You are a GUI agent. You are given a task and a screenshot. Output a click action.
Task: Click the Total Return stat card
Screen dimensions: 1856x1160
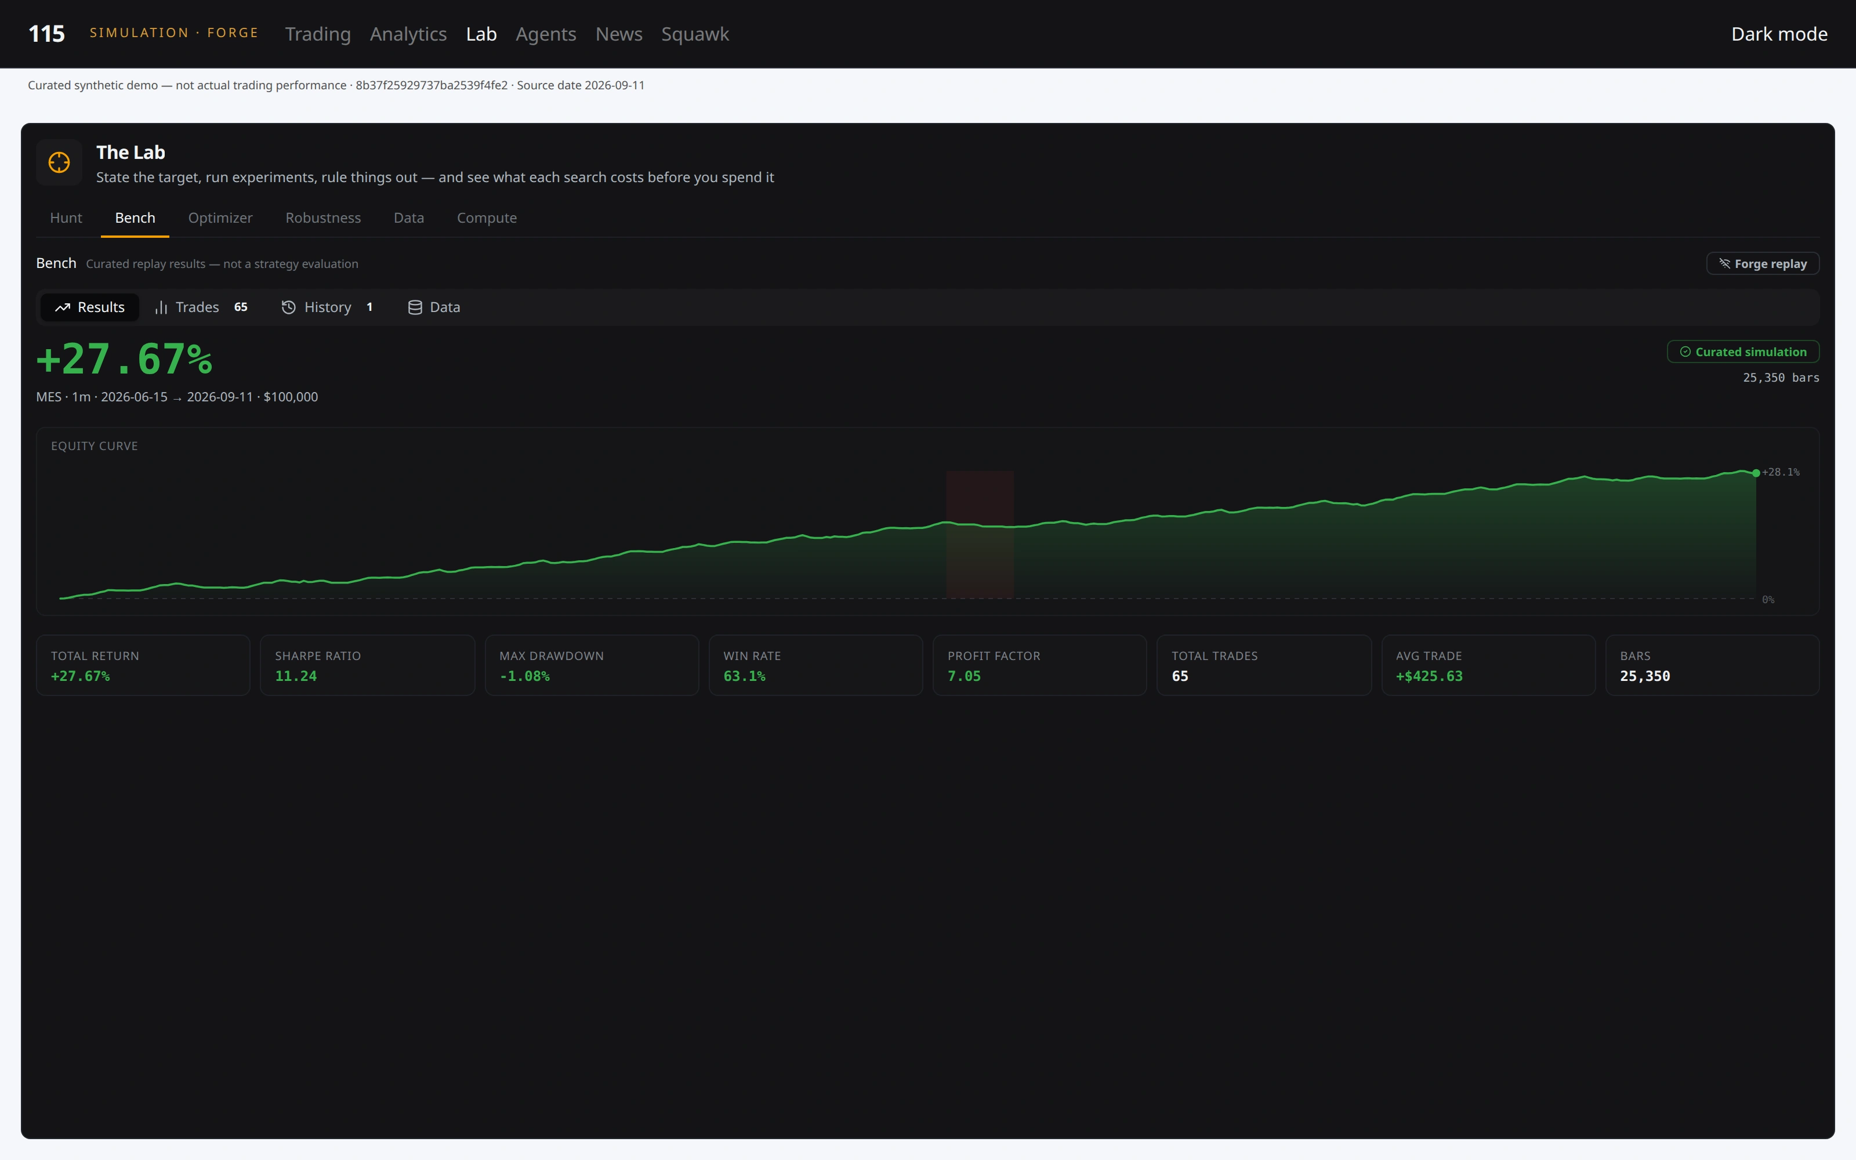pyautogui.click(x=143, y=665)
